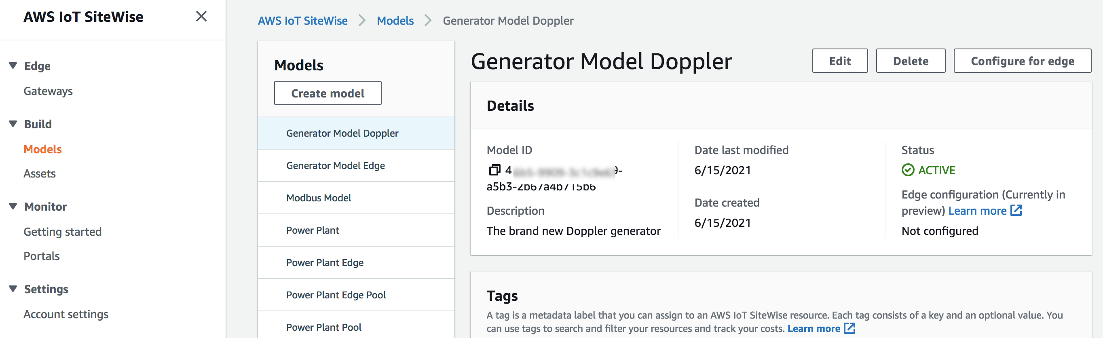Click the Date last modified value 6/15/2021
Image resolution: width=1103 pixels, height=338 pixels.
point(723,170)
